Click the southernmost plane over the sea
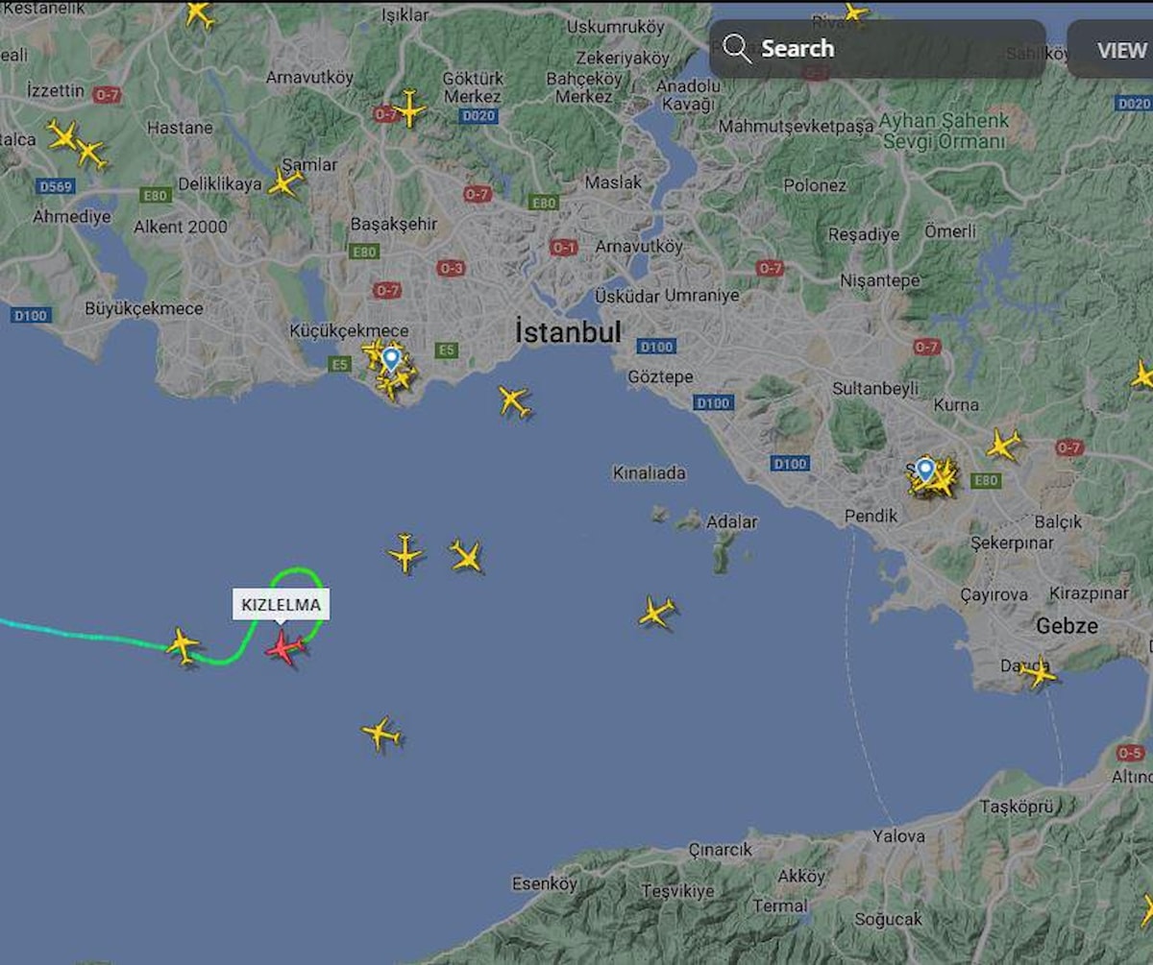 [x=381, y=734]
